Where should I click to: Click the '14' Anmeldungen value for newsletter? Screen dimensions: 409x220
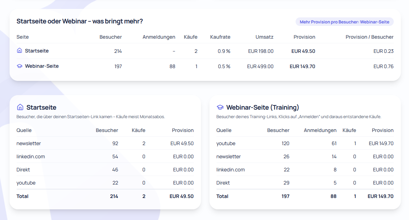point(334,156)
